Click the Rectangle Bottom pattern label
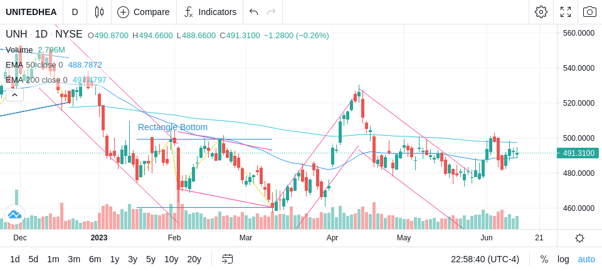602x271 pixels. click(x=173, y=127)
